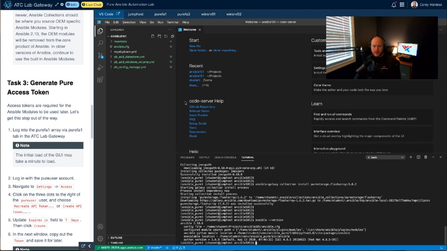This screenshot has width=447, height=251.
Task: Switch to the Output panel tab
Action: coord(204,158)
